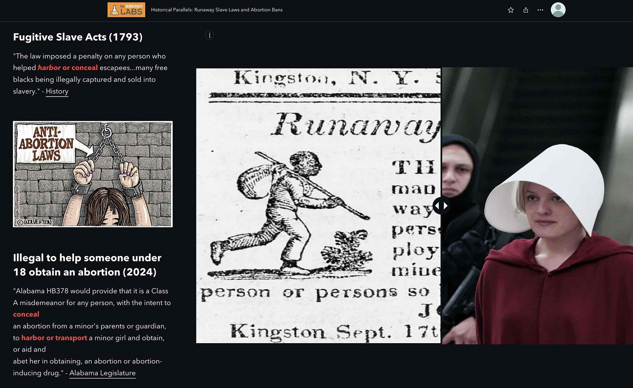Image resolution: width=633 pixels, height=388 pixels.
Task: Click the red "conceal" word in Alabama quote
Action: (26, 314)
